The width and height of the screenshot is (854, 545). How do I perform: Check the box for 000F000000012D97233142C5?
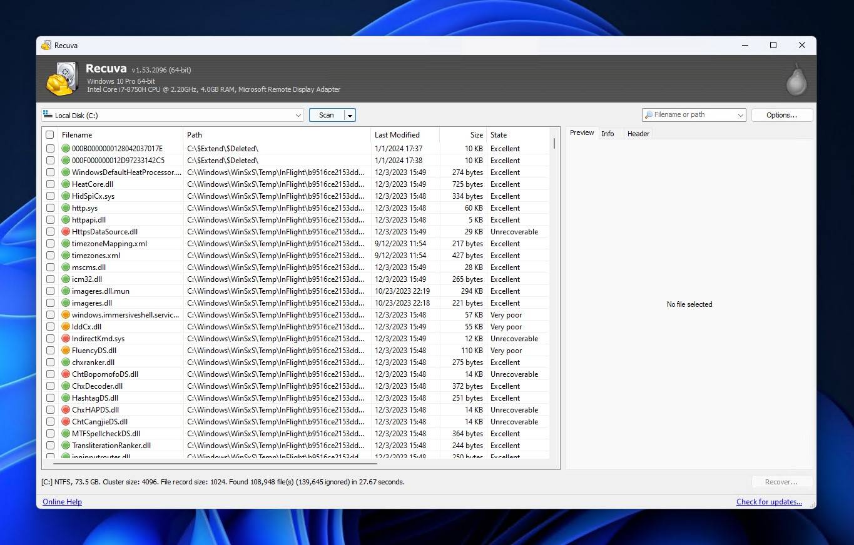tap(50, 161)
